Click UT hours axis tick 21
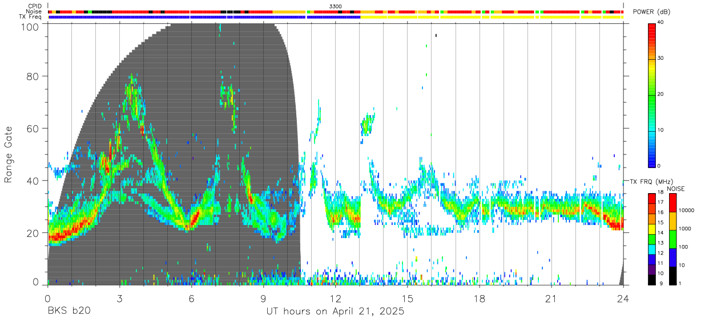Screen dimensions: 701x323 pos(551,299)
